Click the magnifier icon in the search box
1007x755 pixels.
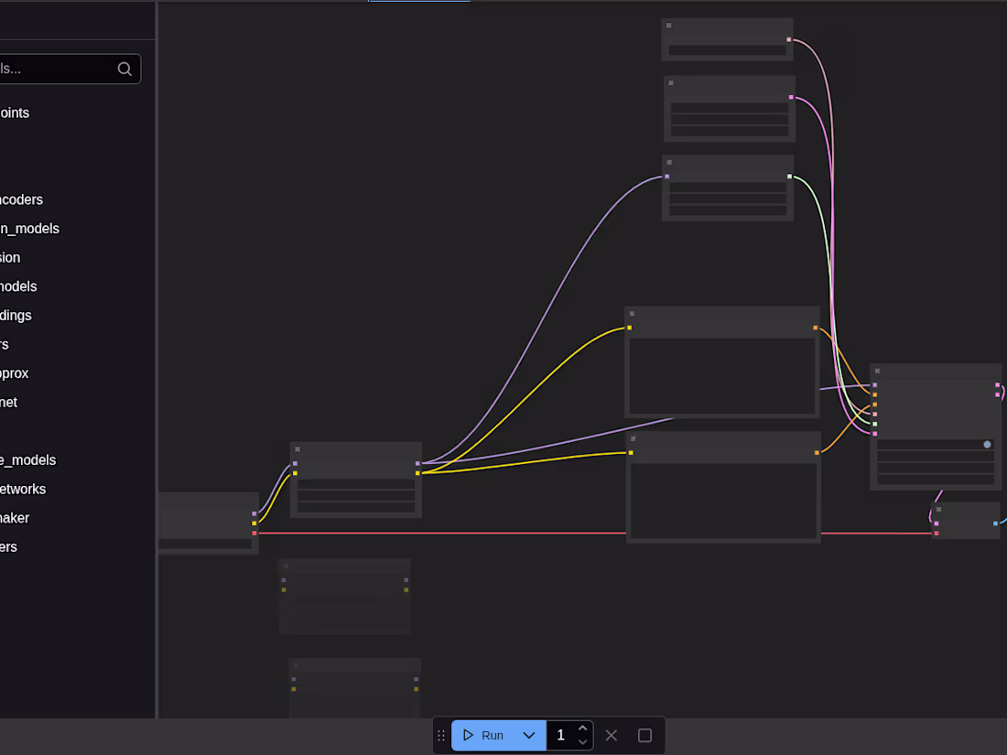(x=125, y=69)
